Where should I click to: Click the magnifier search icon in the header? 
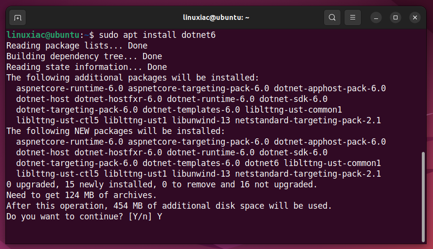tap(332, 17)
